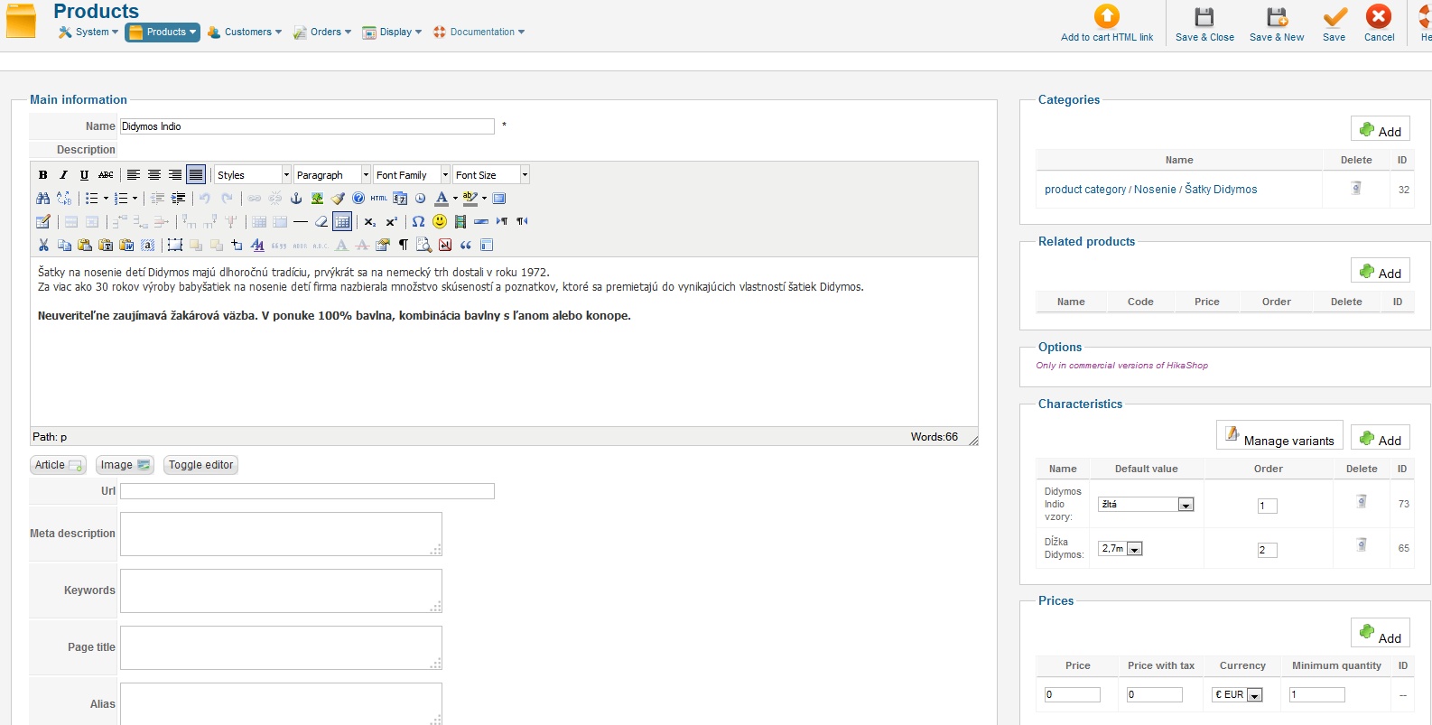Screen dimensions: 1432x725
Task: Pick the highlight background color
Action: [470, 199]
